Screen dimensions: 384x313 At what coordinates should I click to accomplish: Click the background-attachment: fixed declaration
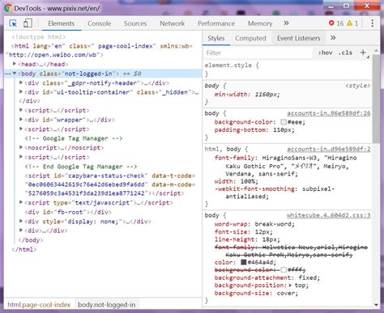[x=267, y=277]
